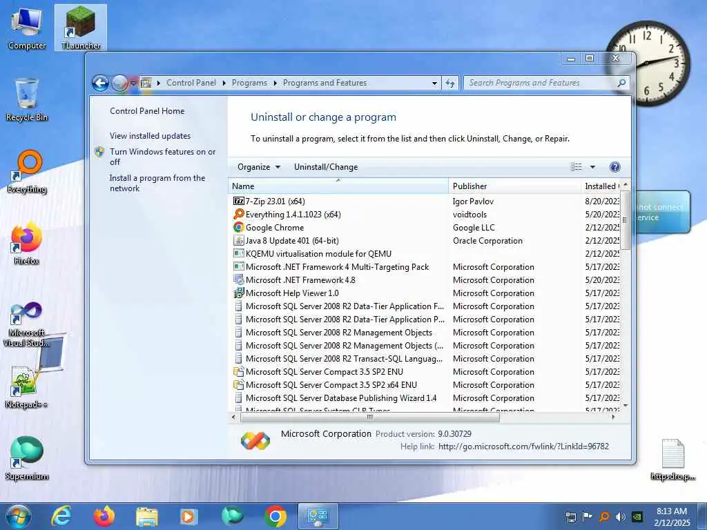
Task: Select Java 8 Update 401 (64-bit)
Action: coord(292,241)
